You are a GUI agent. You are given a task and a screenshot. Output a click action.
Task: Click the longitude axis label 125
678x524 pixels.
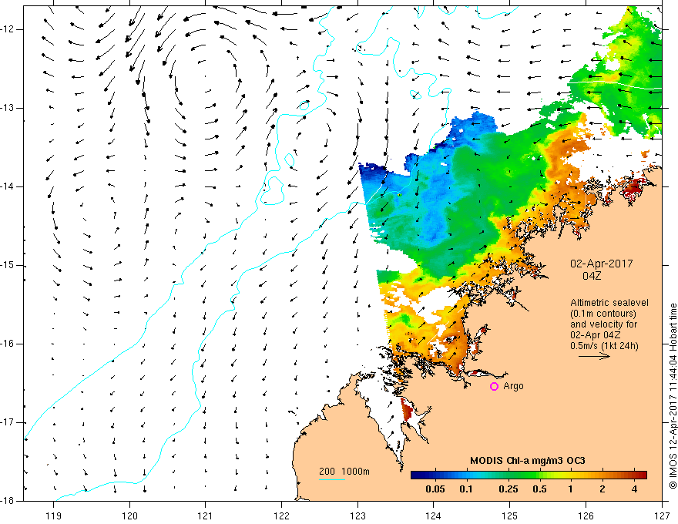tap(510, 516)
